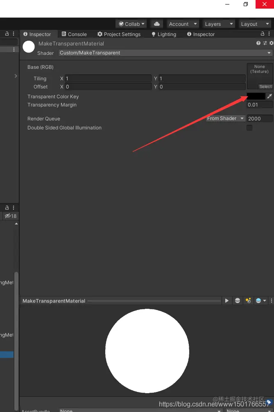Viewport: 274px width, 412px height.
Task: Restore down the Unity window
Action: click(246, 4)
